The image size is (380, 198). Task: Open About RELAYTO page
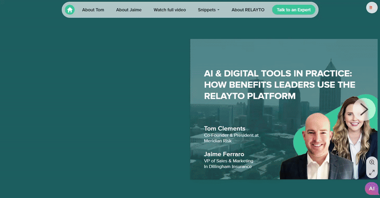pos(247,10)
